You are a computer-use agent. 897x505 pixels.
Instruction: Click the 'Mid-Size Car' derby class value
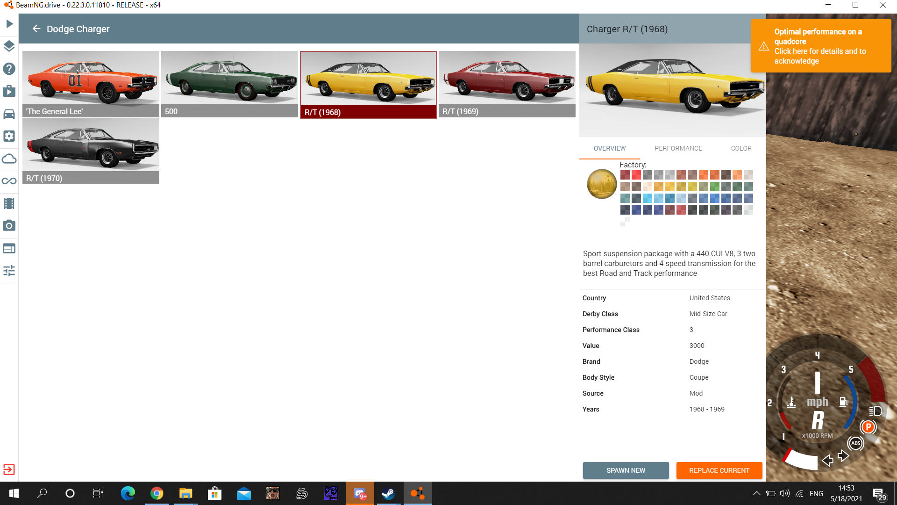pos(708,314)
